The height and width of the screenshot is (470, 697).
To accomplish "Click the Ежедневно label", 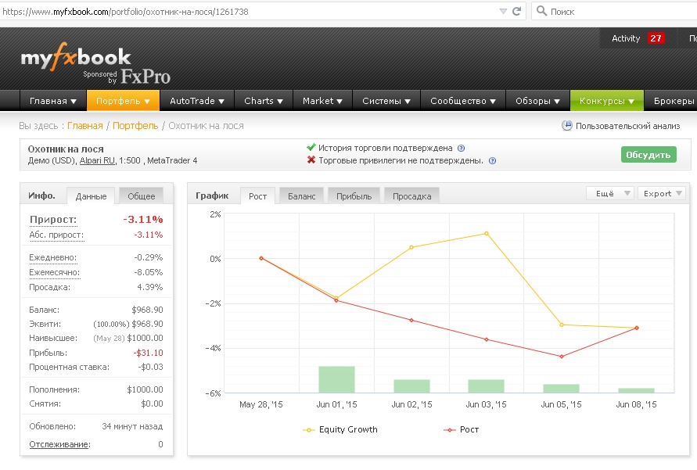I will tap(53, 257).
